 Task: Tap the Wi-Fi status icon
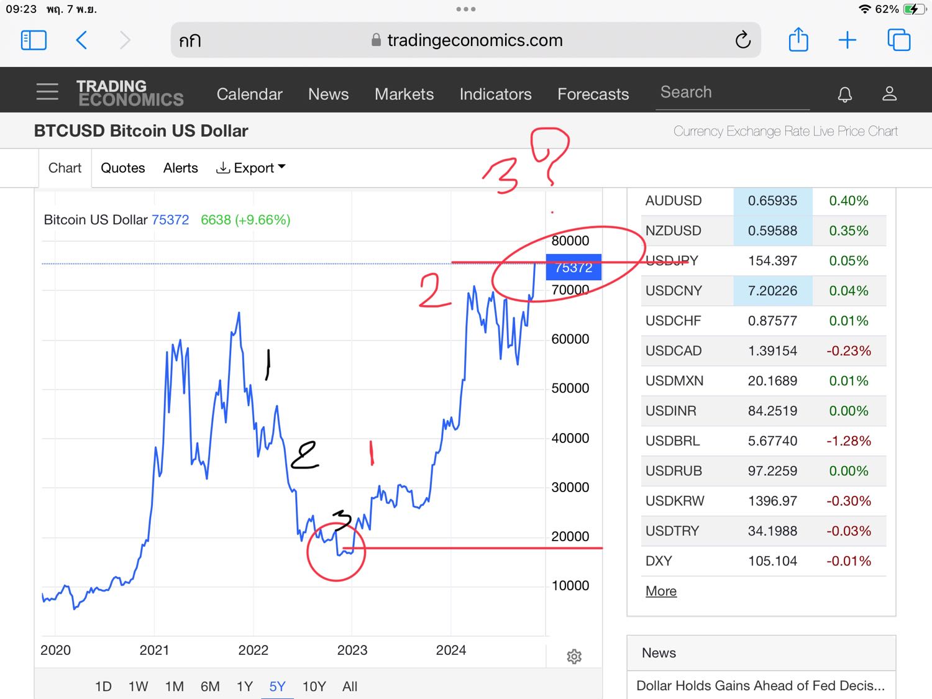[x=864, y=9]
